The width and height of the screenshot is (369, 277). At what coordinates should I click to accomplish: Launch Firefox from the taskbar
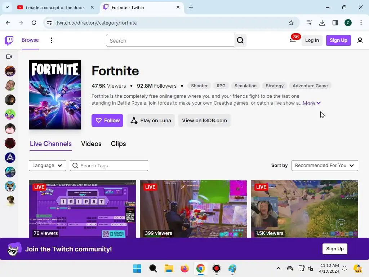pyautogui.click(x=185, y=268)
